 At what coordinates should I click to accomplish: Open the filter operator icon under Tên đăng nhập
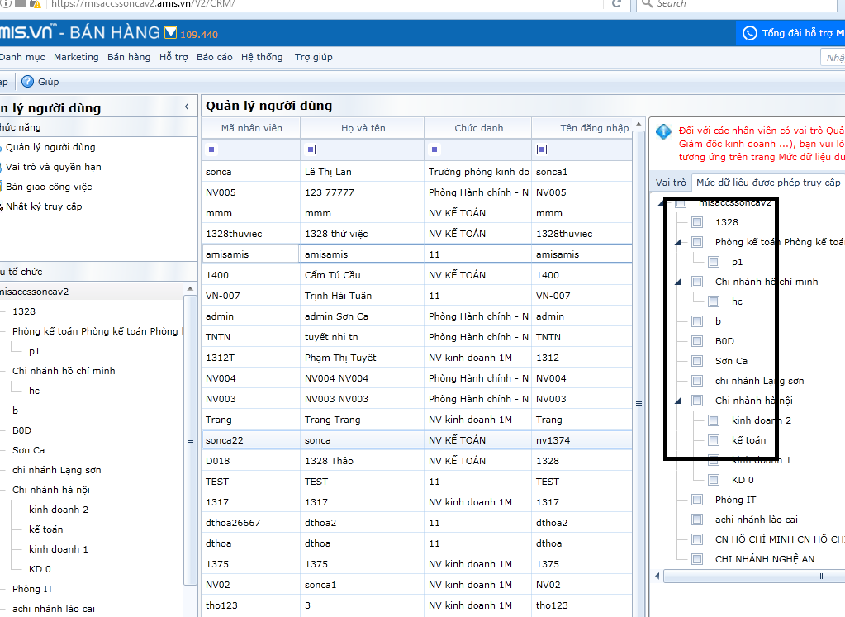(x=542, y=150)
